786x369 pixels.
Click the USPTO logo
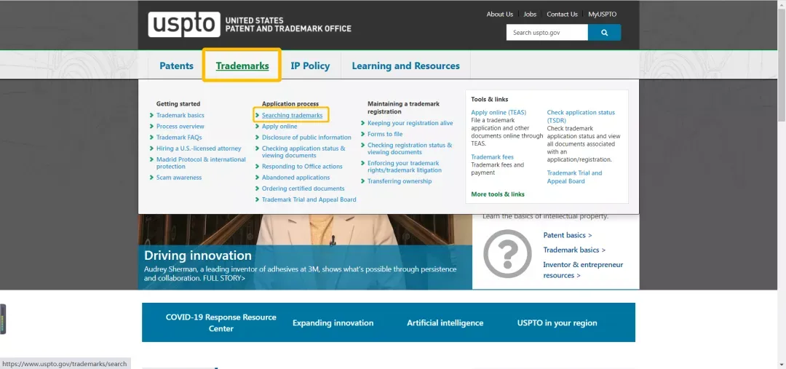coord(184,25)
